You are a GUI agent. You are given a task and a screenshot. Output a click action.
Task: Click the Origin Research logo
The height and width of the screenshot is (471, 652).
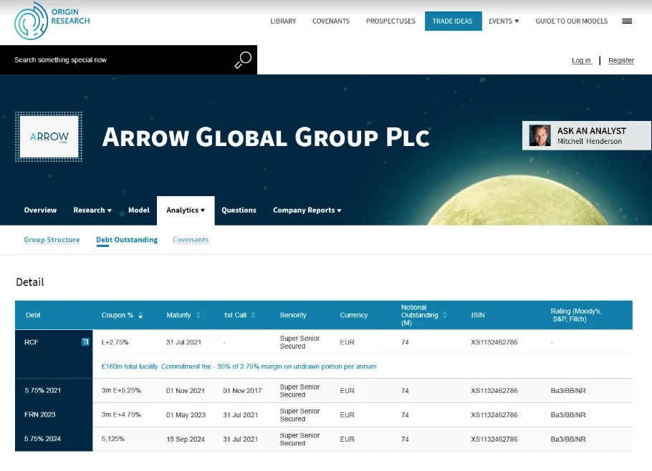(52, 21)
